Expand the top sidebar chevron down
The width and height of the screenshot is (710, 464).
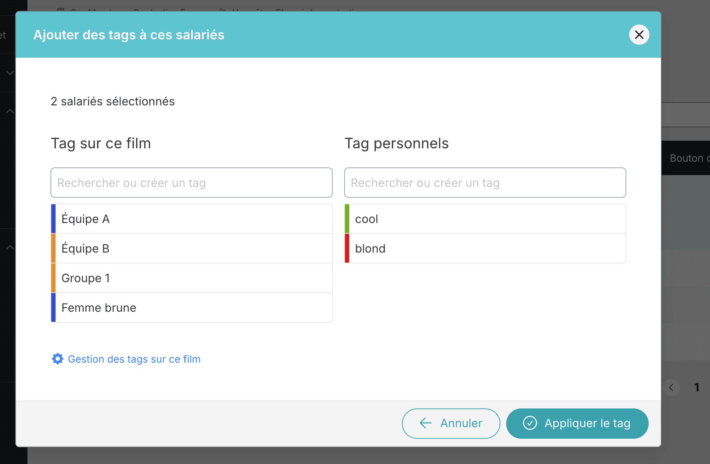pos(10,73)
